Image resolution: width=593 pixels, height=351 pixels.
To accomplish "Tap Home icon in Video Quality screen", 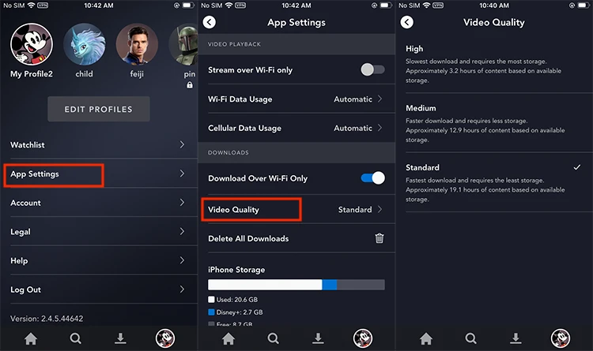I will [426, 338].
